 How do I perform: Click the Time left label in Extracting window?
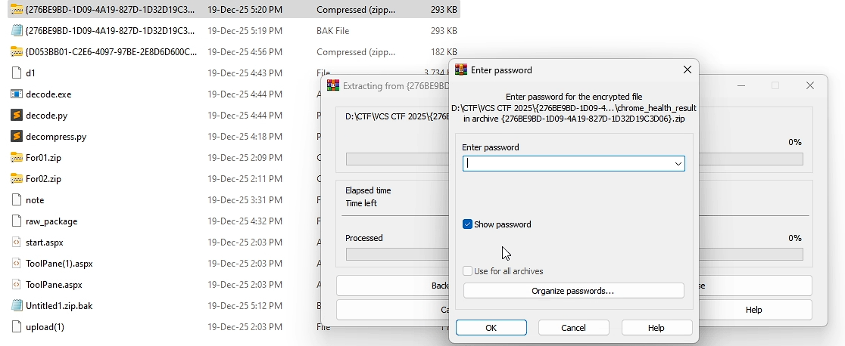coord(361,203)
